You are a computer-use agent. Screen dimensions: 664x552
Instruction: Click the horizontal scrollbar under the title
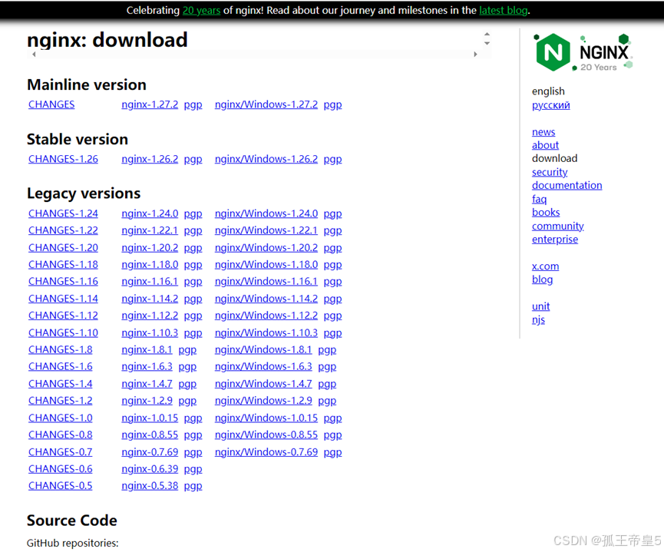pos(255,55)
